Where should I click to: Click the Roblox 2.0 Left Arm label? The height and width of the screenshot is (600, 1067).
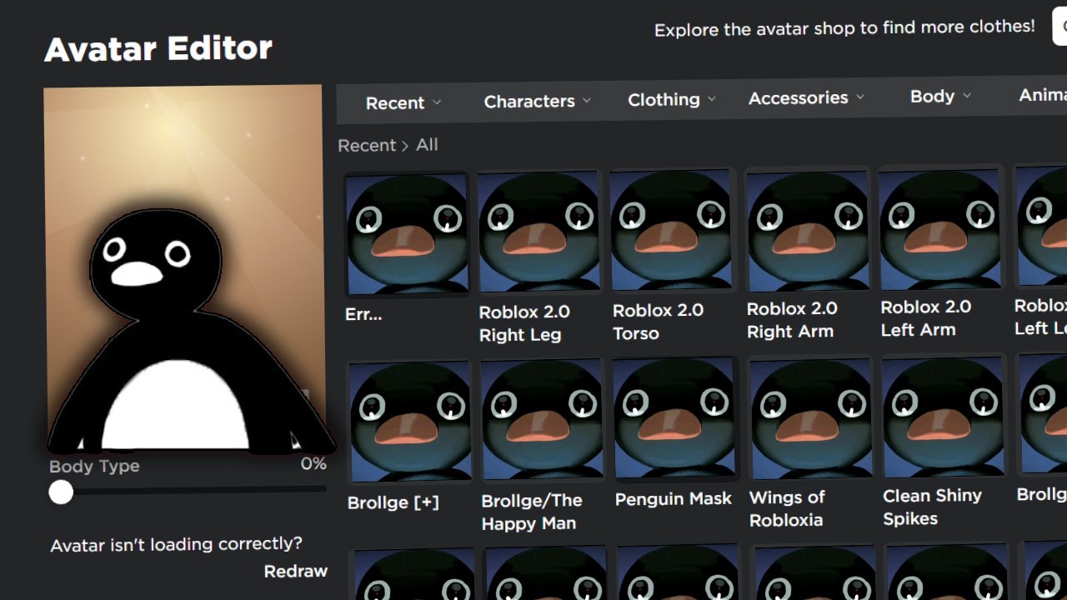(926, 318)
